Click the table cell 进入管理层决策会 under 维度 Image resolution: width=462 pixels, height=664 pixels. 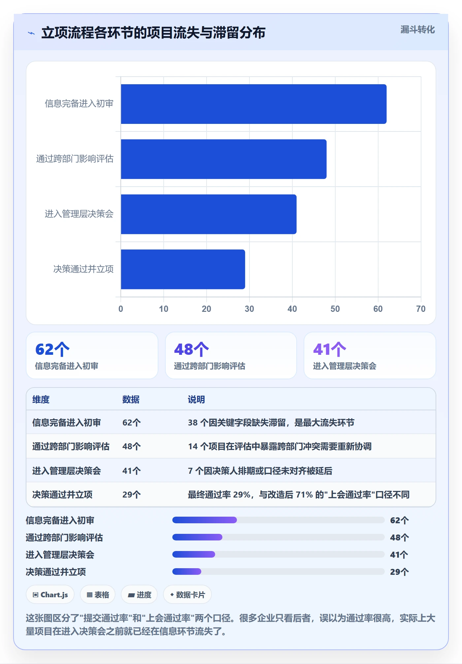(67, 470)
